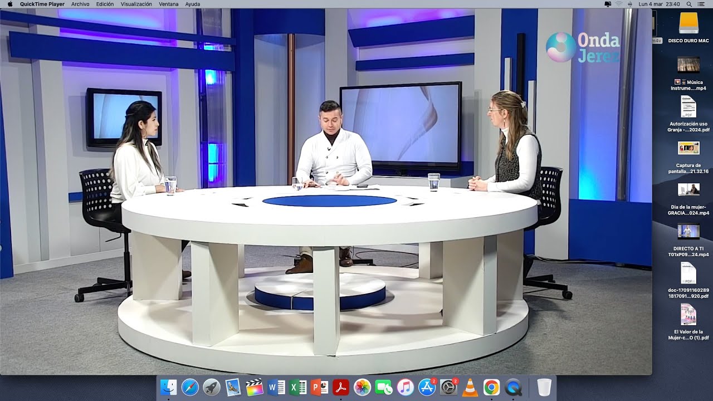Open the App Store in Dock
The image size is (713, 401).
(427, 387)
